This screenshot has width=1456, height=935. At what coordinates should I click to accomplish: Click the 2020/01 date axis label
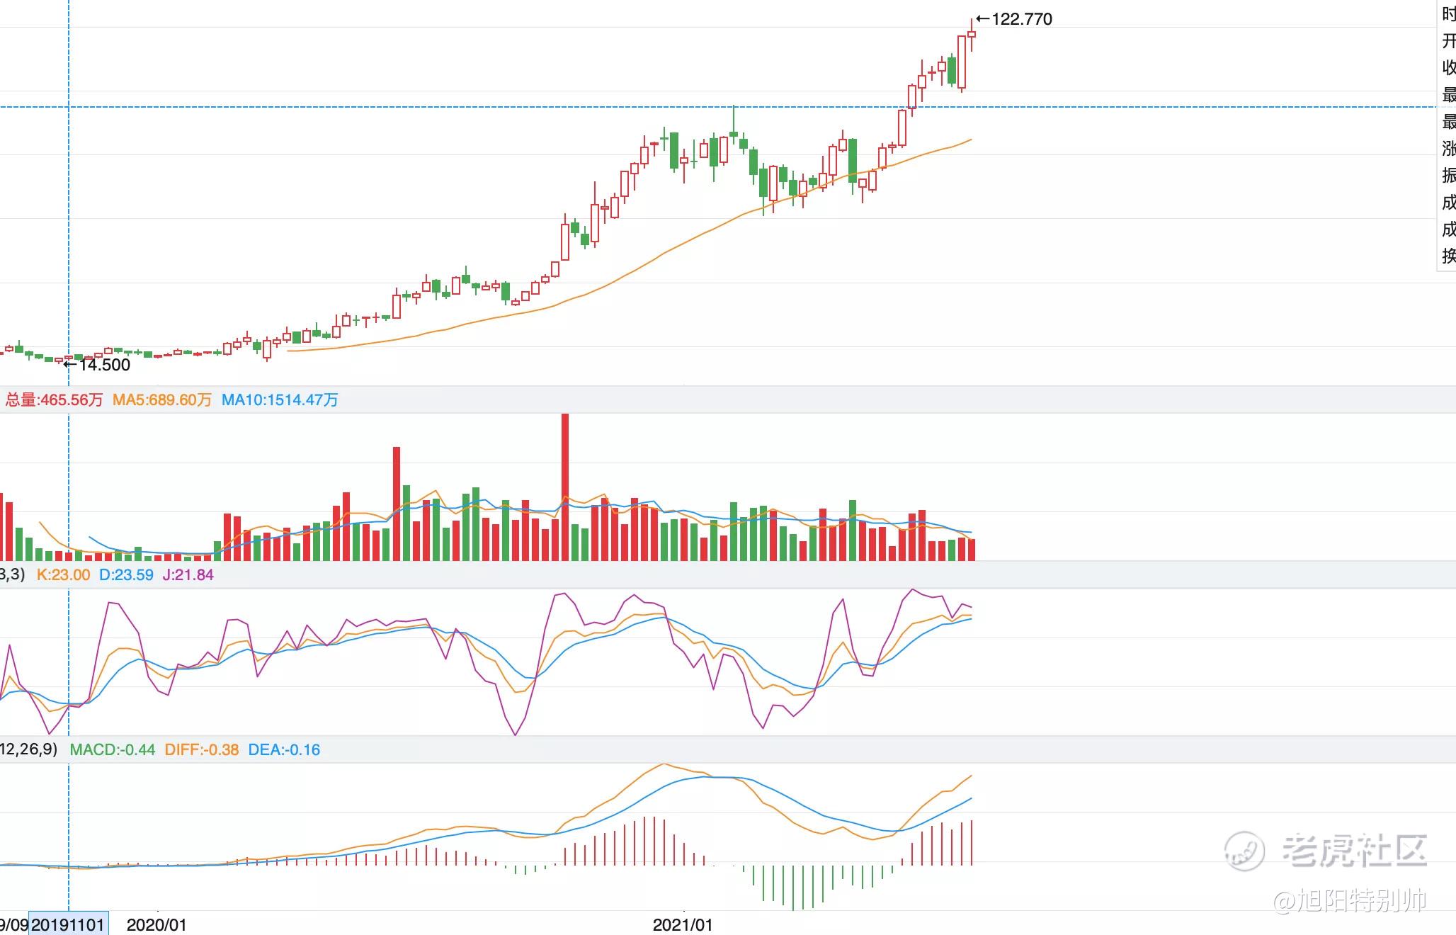click(157, 924)
